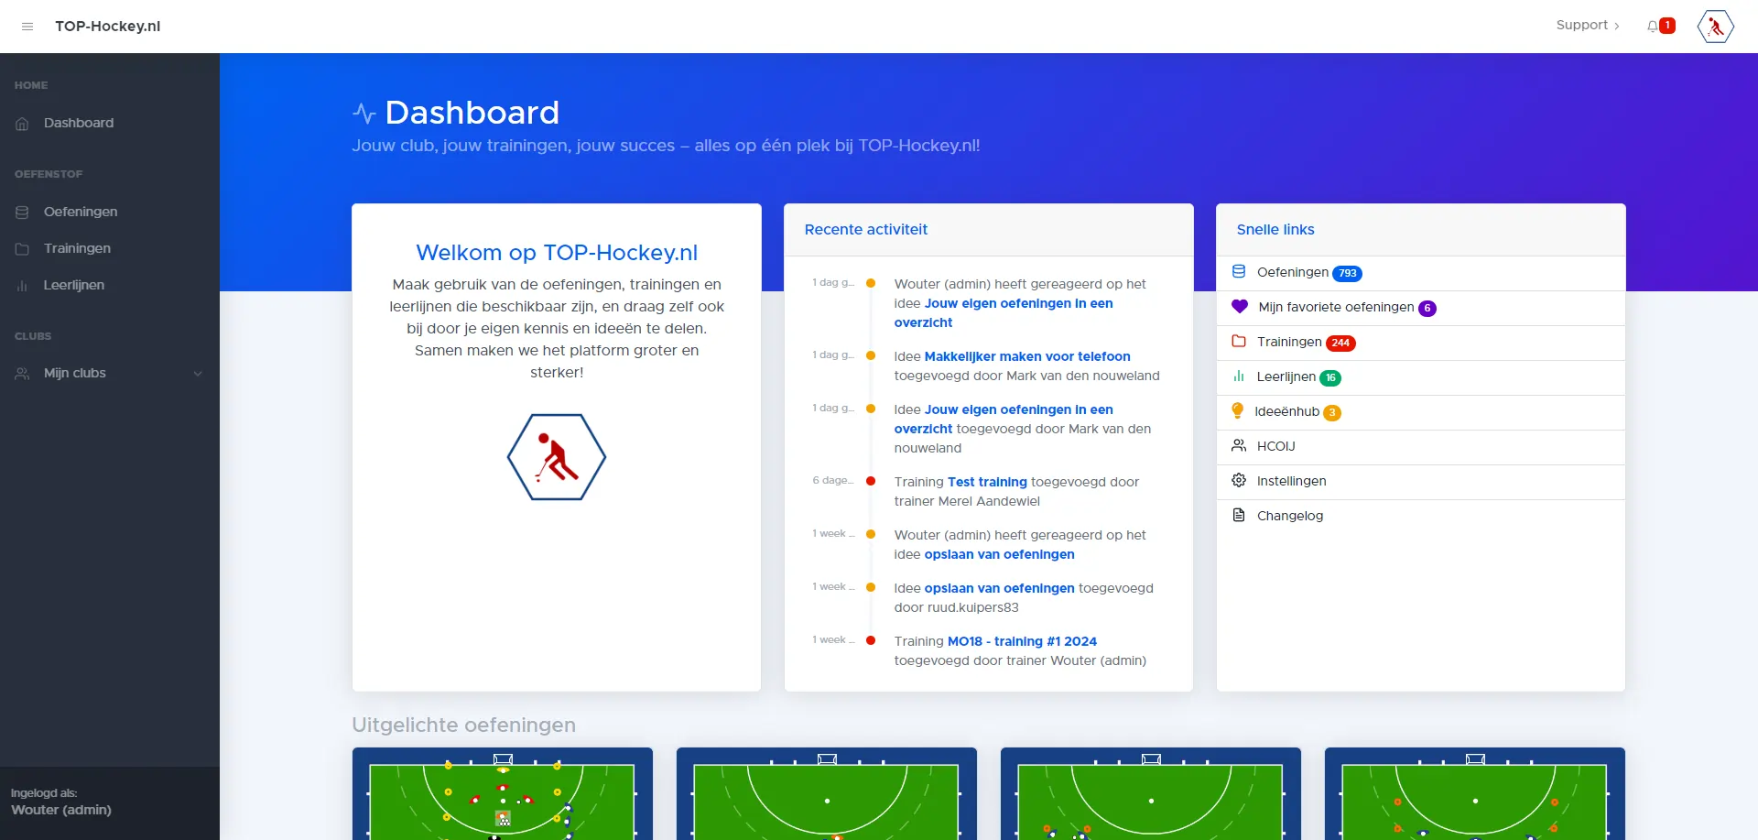Screen dimensions: 1758x840
Task: Click the hockey player profile avatar
Action: point(1715,27)
